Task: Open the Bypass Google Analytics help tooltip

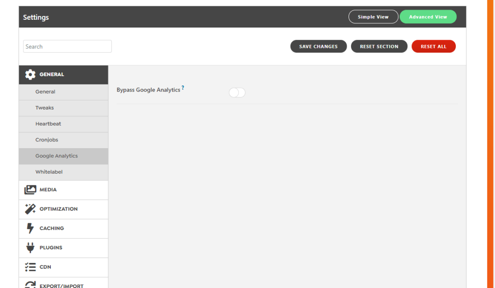Action: coord(183,88)
